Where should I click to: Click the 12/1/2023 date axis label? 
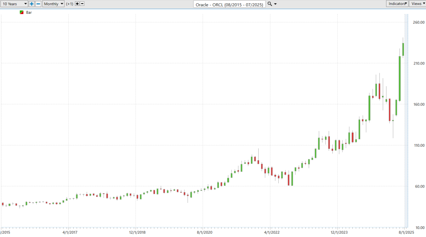click(x=339, y=232)
